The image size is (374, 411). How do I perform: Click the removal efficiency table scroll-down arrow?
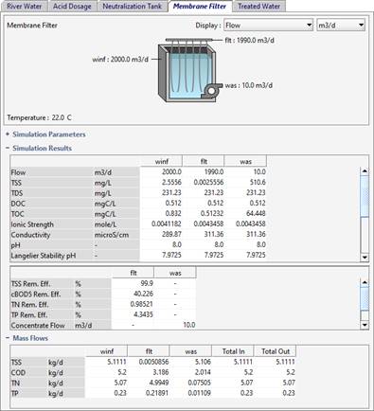[x=365, y=325]
